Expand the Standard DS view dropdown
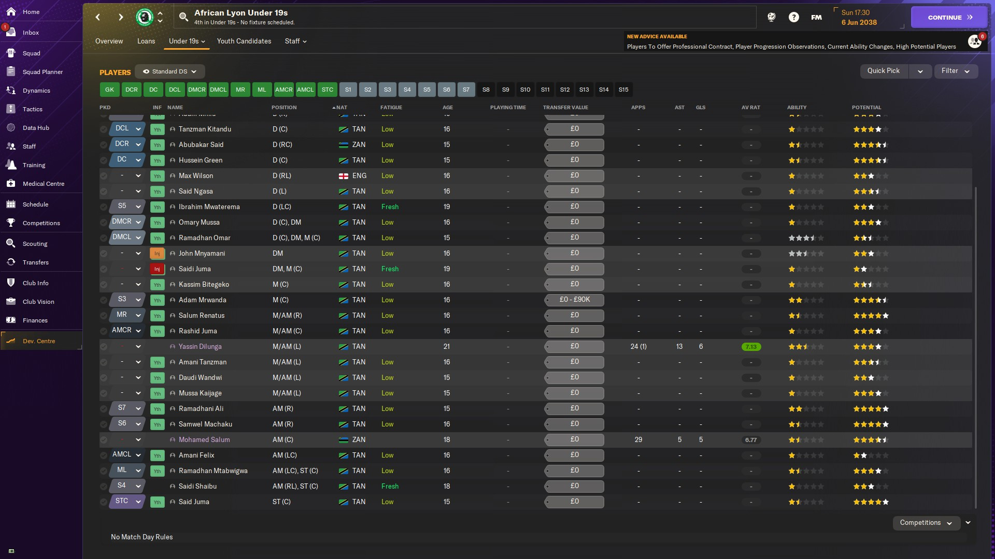The image size is (995, 559). [170, 71]
